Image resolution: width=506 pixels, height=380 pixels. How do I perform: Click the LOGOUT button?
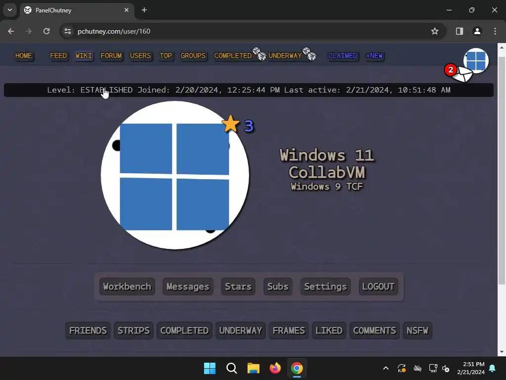[x=378, y=286]
